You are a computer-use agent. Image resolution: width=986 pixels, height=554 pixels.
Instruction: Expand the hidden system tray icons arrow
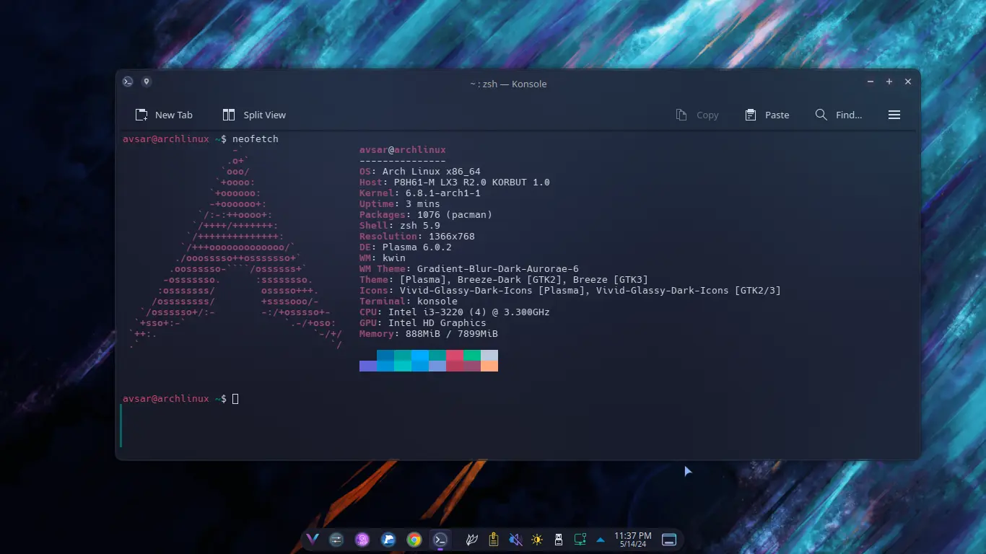pyautogui.click(x=601, y=539)
